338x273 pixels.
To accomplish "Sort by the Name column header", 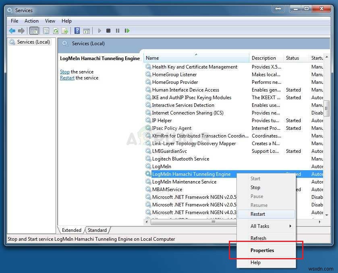I will [196, 58].
